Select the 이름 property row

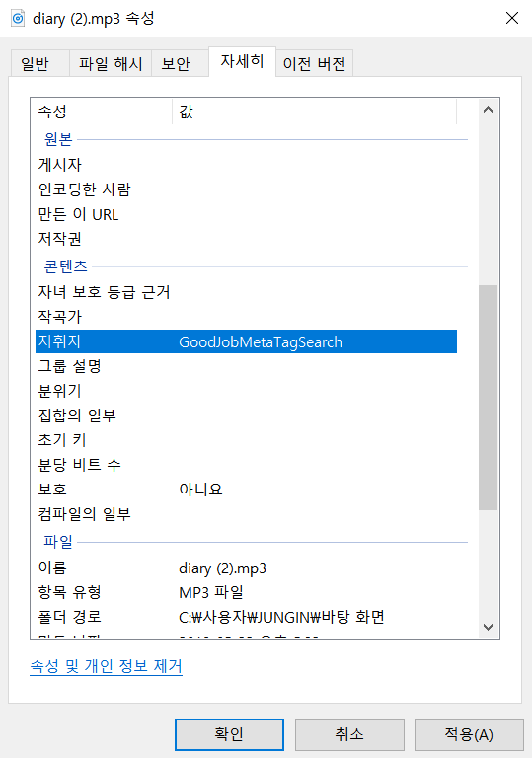point(246,568)
